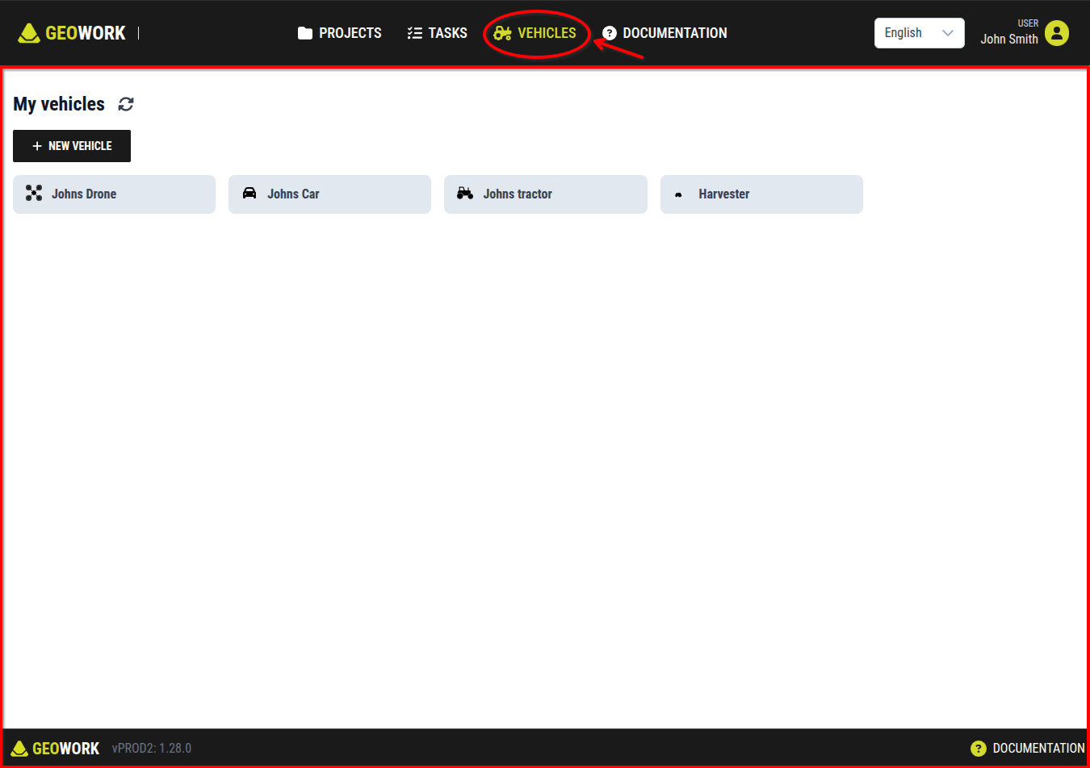Open Documentation from the top navigation
Image resolution: width=1090 pixels, height=768 pixels.
[664, 33]
